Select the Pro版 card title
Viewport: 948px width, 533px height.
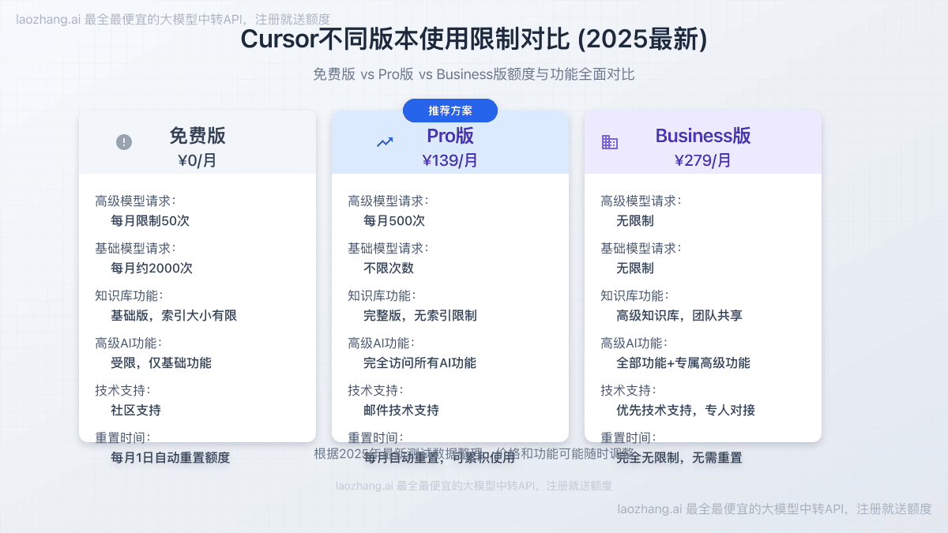coord(450,135)
